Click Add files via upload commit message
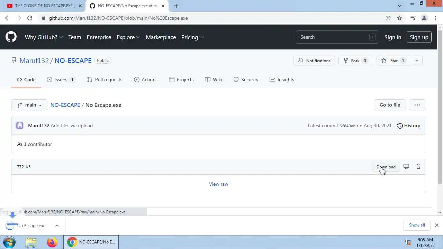 (x=72, y=126)
